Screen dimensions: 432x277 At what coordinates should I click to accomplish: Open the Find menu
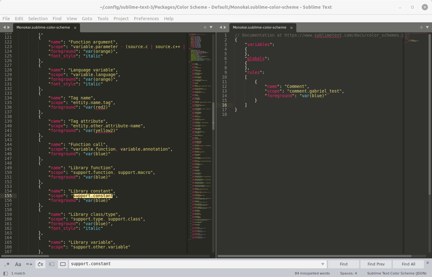click(x=57, y=19)
